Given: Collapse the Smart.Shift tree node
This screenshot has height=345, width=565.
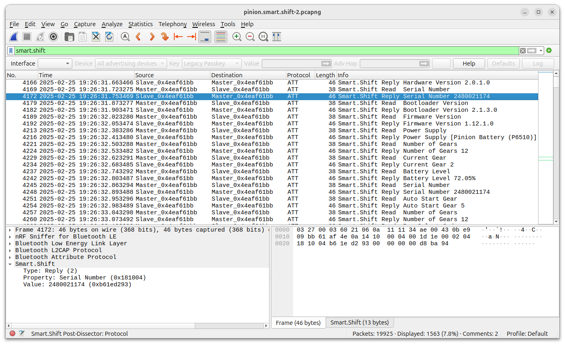Looking at the screenshot, I should [10, 264].
